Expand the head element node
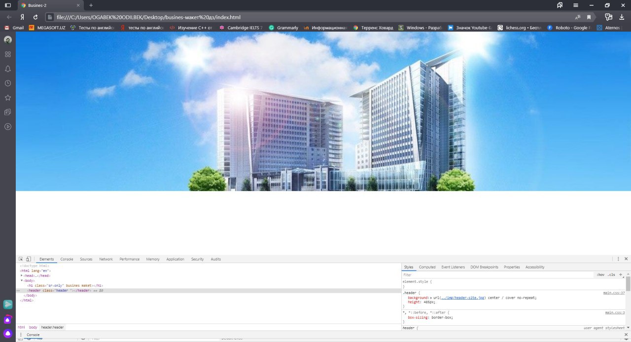The image size is (631, 342). [22, 275]
